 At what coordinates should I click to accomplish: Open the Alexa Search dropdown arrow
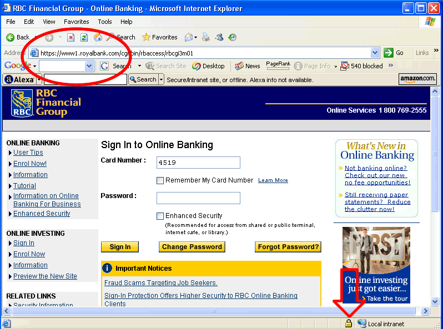(x=162, y=80)
